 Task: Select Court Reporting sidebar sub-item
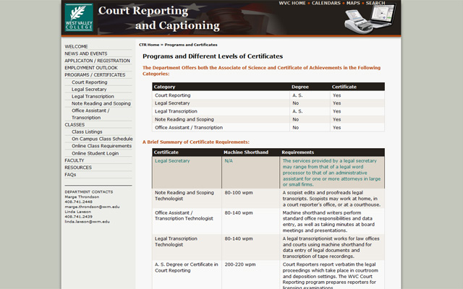pyautogui.click(x=90, y=82)
